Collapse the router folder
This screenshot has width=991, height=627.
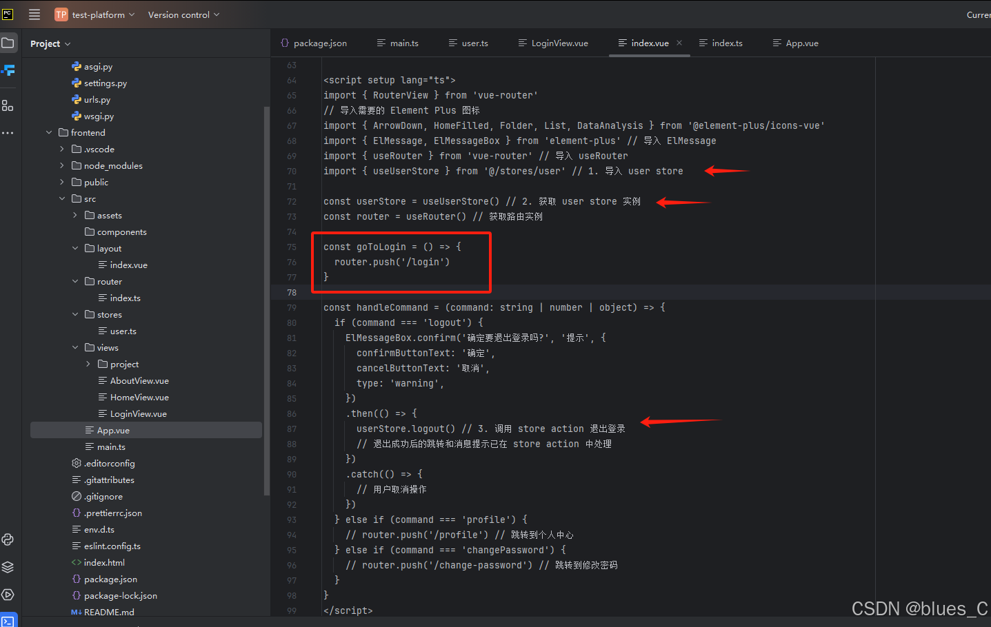click(75, 281)
